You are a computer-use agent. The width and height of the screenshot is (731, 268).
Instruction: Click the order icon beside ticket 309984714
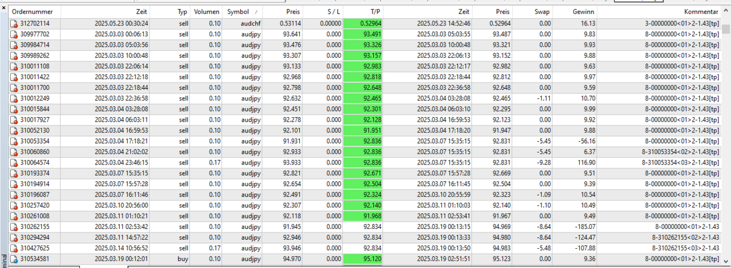(x=14, y=45)
